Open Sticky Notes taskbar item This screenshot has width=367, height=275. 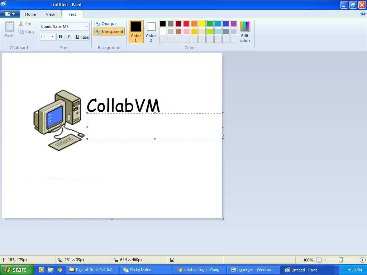tap(146, 270)
